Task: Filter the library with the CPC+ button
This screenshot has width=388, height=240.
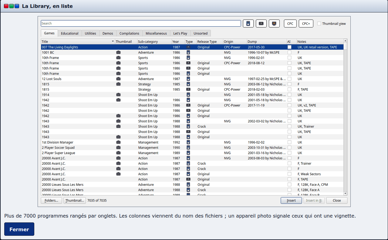Action: [x=306, y=23]
